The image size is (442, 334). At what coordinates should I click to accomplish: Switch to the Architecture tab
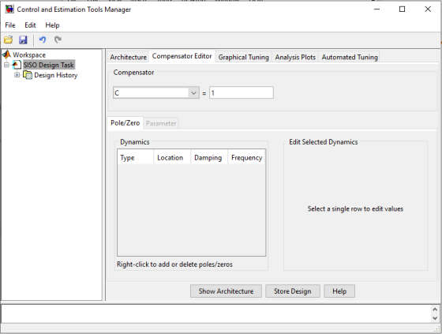(x=128, y=57)
